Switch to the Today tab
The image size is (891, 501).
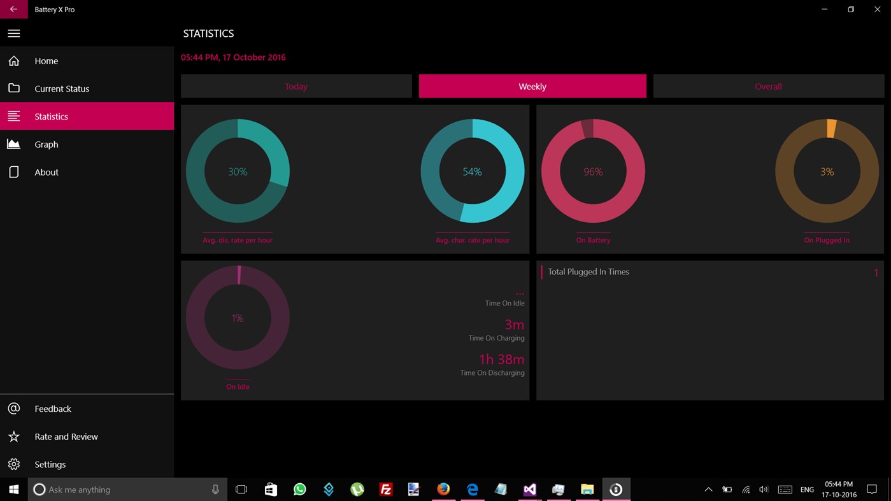(296, 86)
